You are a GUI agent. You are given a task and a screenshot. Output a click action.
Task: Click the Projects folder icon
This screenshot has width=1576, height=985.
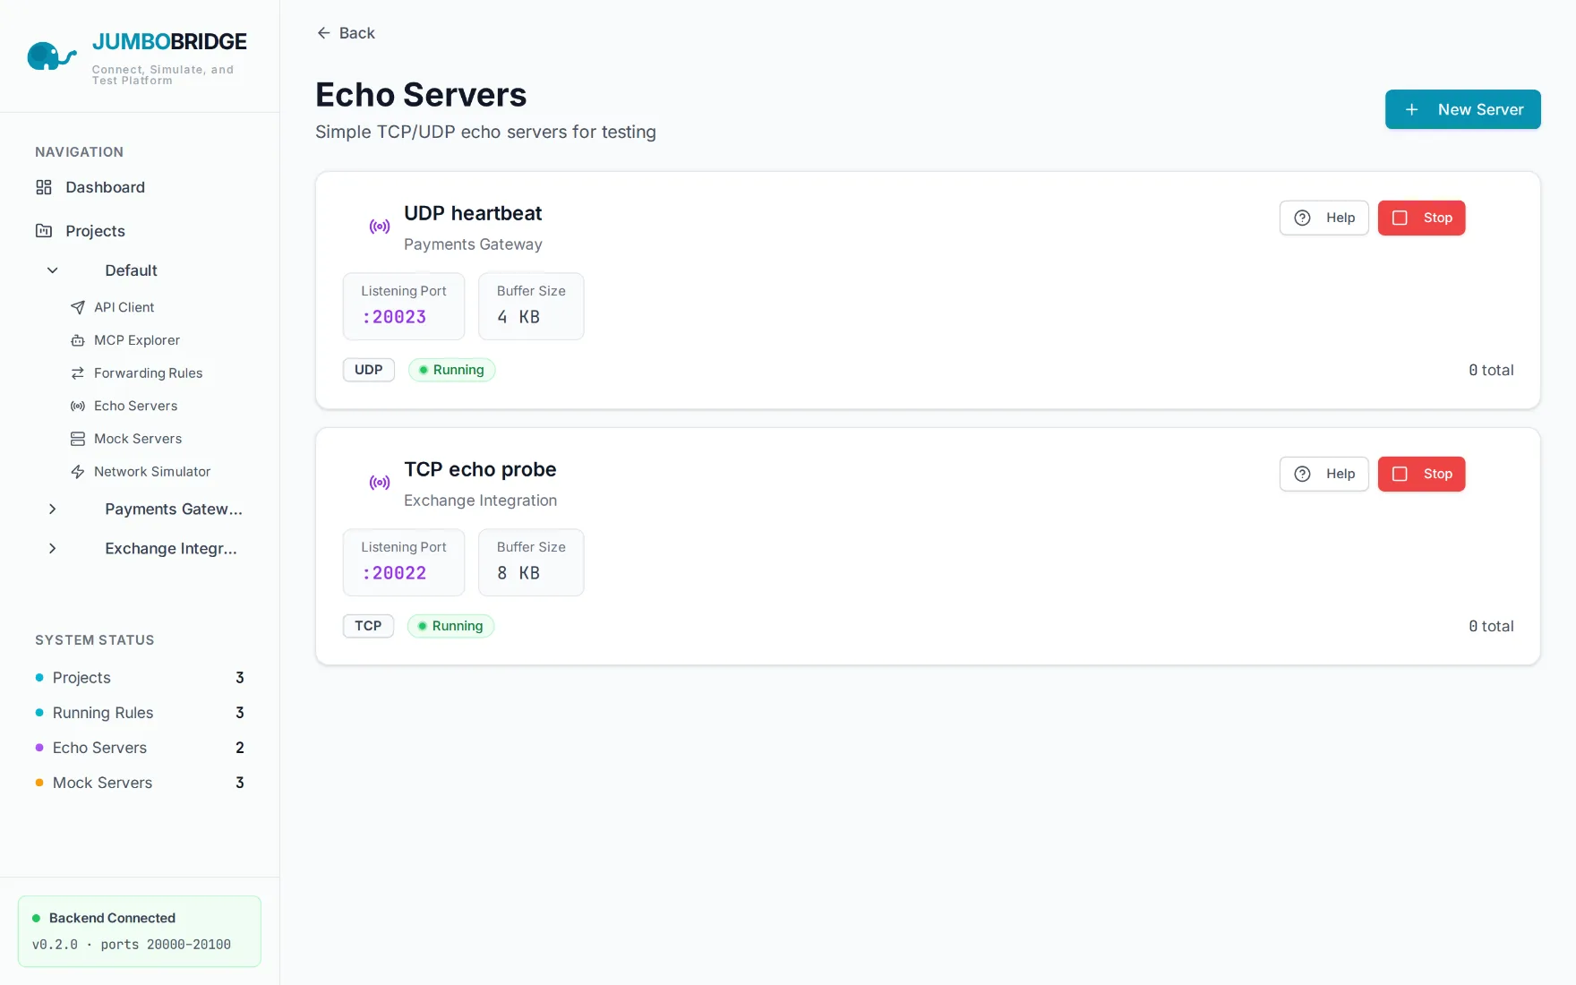pyautogui.click(x=44, y=231)
